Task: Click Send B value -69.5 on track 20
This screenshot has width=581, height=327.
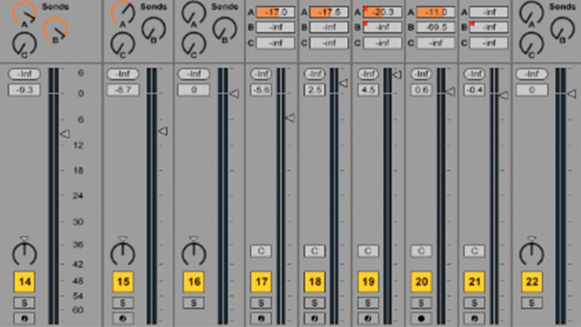Action: coord(435,28)
